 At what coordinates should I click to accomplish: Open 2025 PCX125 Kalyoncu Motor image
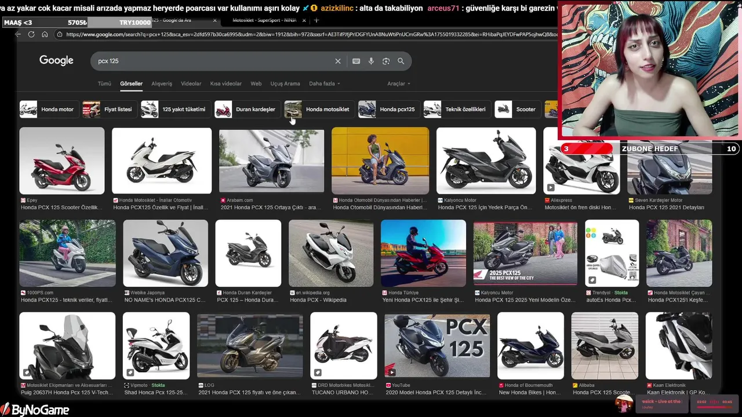tap(525, 253)
